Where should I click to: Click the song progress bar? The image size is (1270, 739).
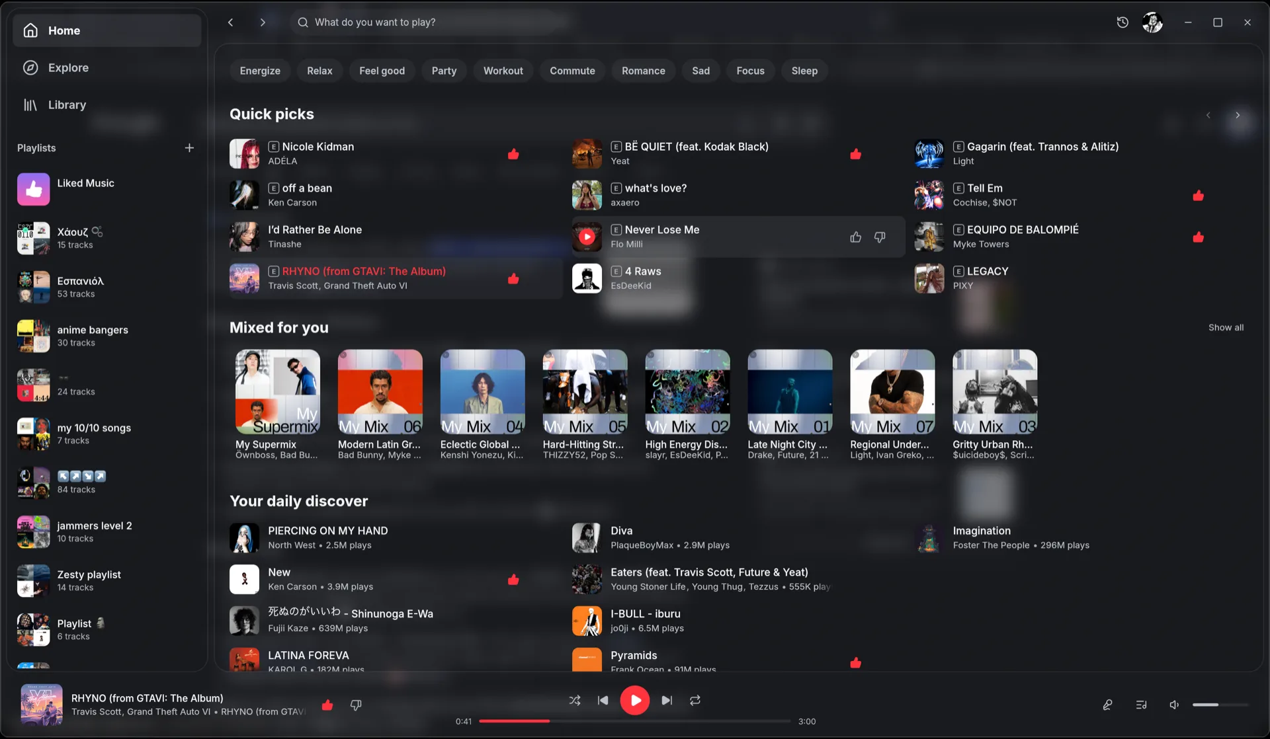pyautogui.click(x=635, y=721)
